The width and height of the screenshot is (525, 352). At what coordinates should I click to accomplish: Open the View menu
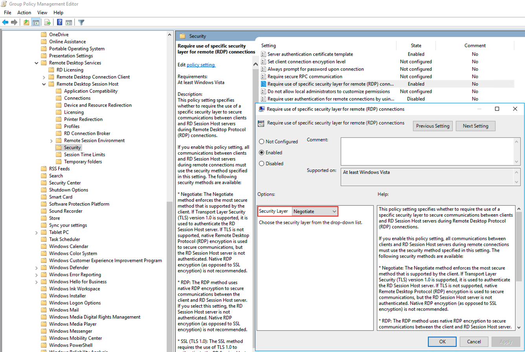42,13
